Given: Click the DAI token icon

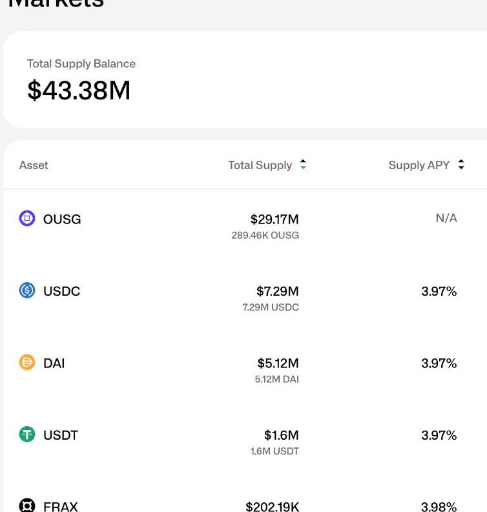Looking at the screenshot, I should pos(27,363).
